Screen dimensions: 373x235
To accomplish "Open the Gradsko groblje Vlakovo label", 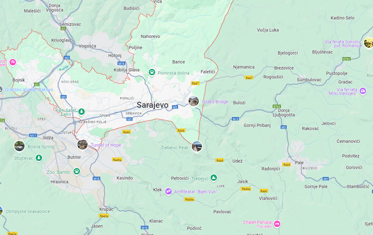I will point(29,90).
